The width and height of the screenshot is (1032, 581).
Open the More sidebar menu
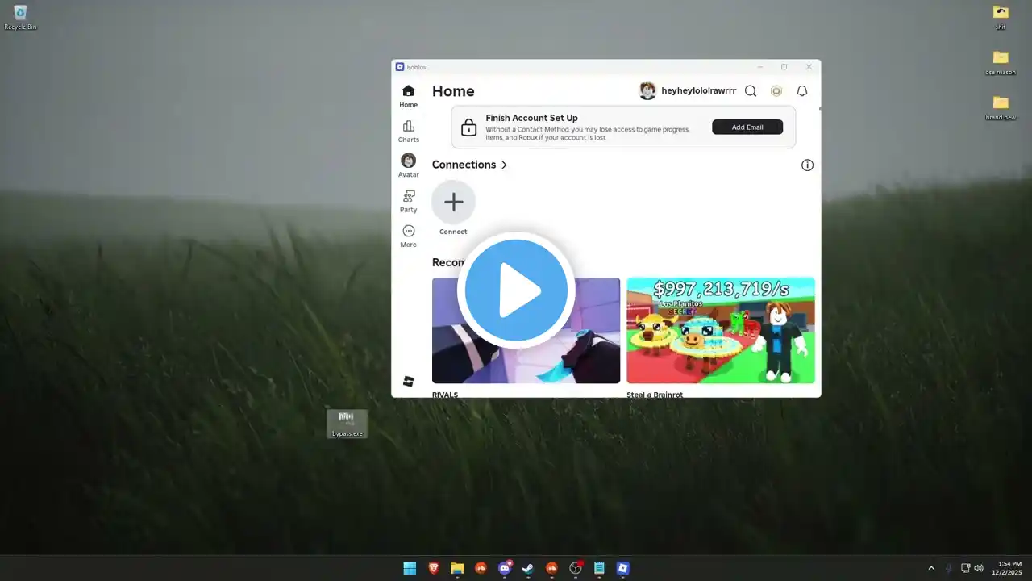point(409,236)
